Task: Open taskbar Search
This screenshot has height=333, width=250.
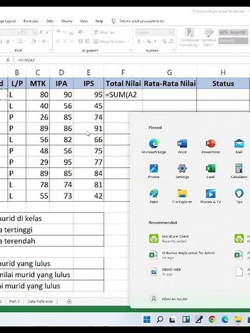Action: [160, 320]
